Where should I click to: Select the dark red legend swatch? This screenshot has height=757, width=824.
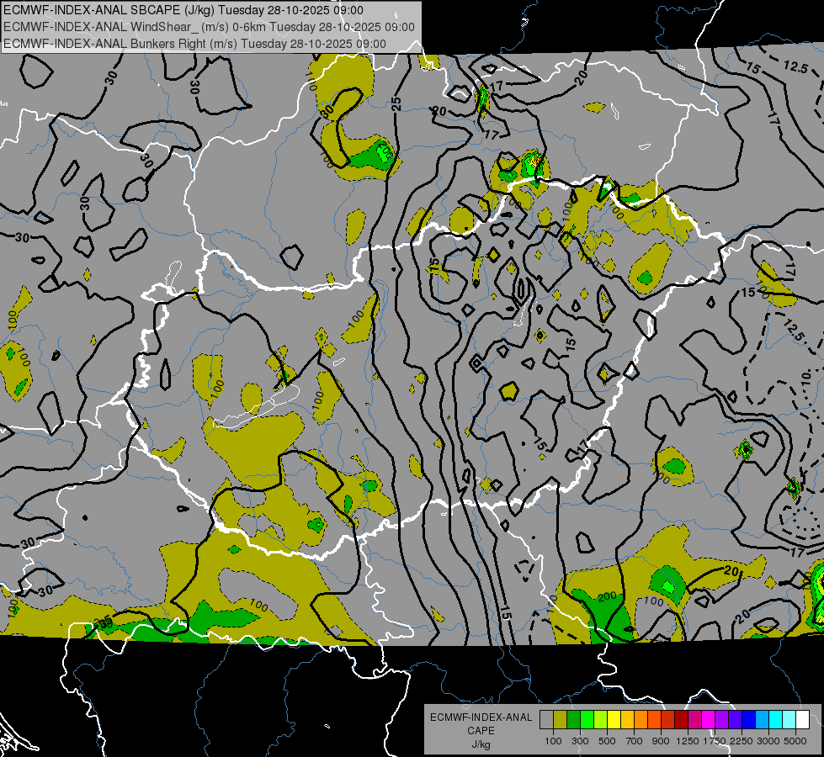[681, 720]
